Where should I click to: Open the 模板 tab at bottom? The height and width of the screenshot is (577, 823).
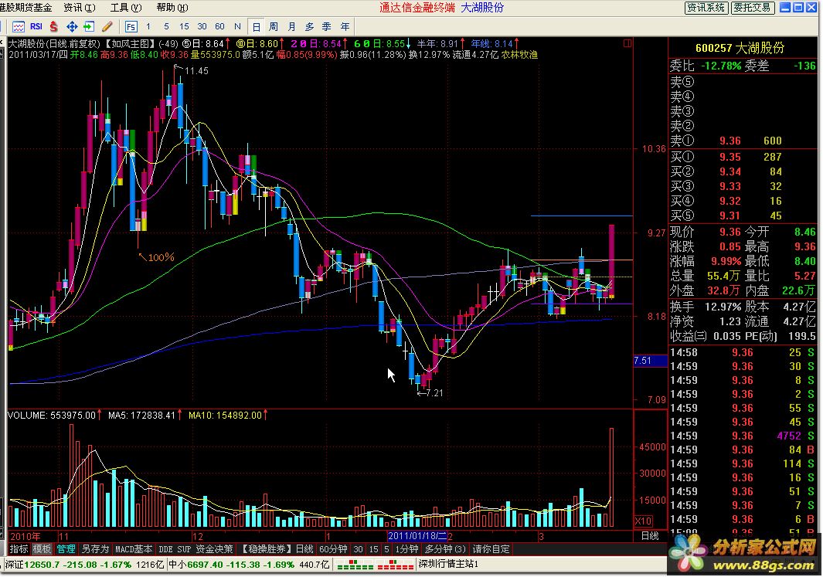[x=42, y=549]
